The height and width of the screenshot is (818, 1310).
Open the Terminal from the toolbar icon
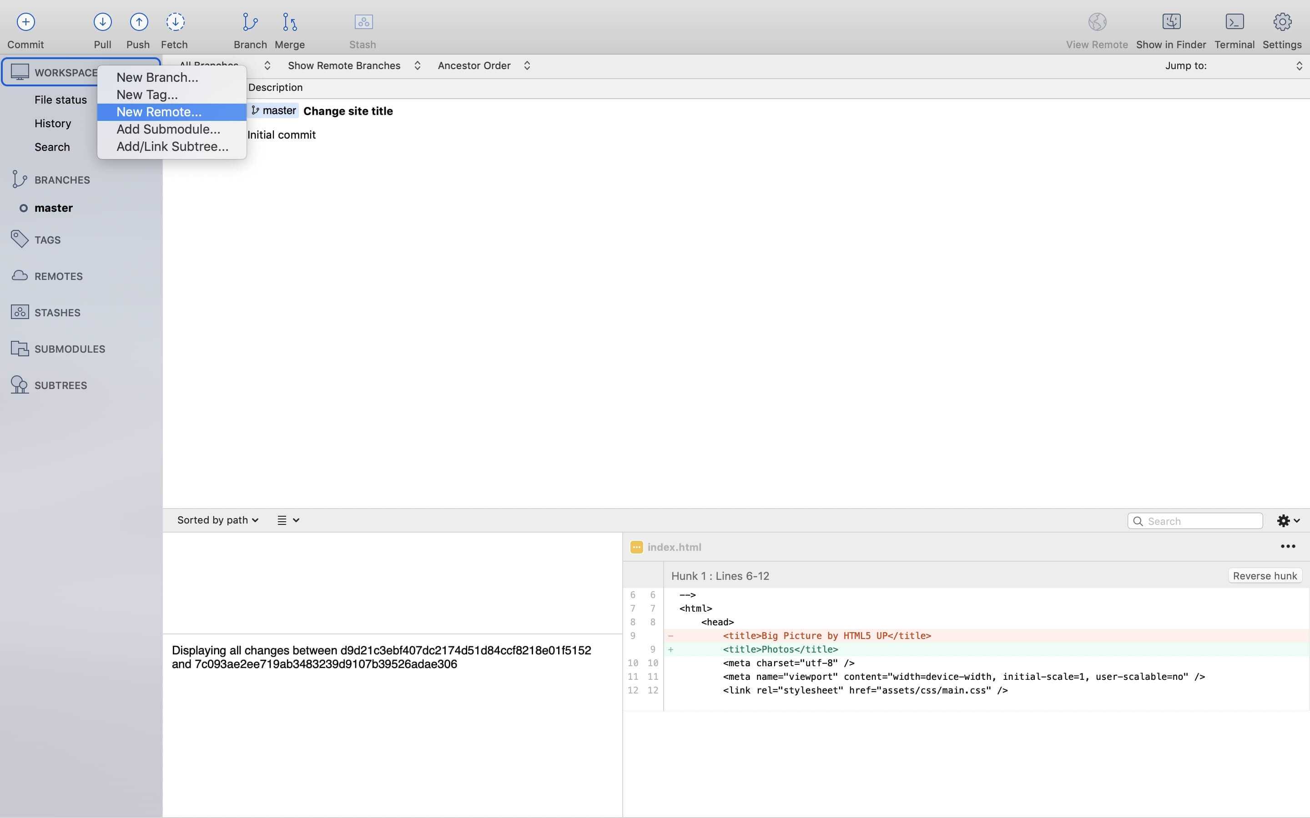1234,22
